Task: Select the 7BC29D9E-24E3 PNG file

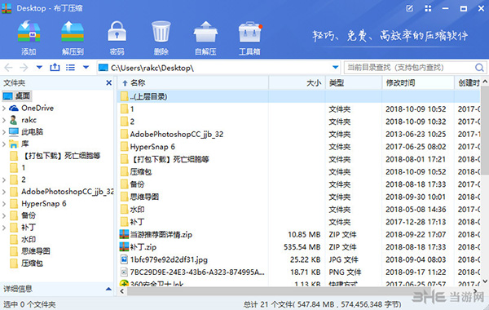Action: click(x=299, y=272)
